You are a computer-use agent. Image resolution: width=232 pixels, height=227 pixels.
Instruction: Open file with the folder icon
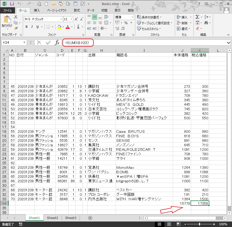(x=53, y=4)
